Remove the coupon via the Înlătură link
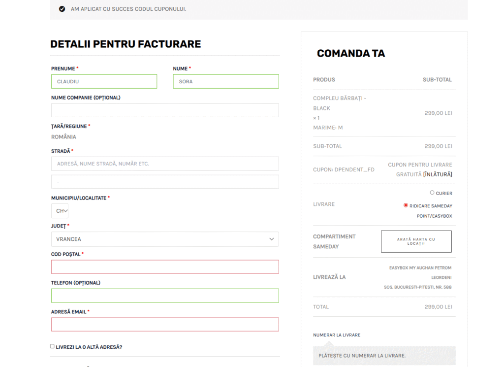The width and height of the screenshot is (504, 367). tap(438, 174)
